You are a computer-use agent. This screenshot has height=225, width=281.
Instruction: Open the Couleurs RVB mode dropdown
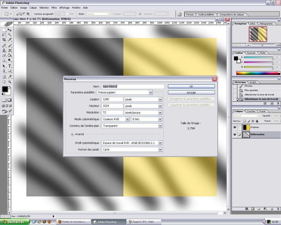tap(127, 119)
